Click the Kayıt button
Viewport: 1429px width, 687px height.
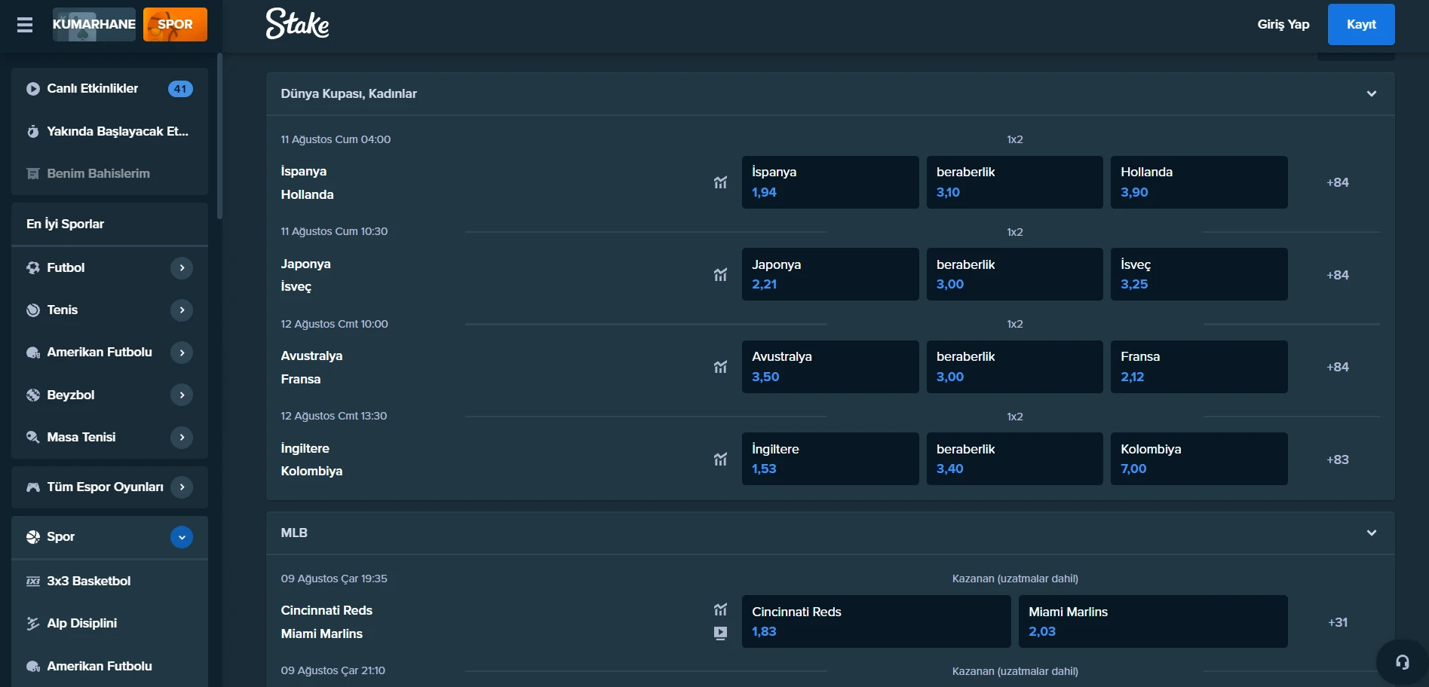pyautogui.click(x=1361, y=24)
